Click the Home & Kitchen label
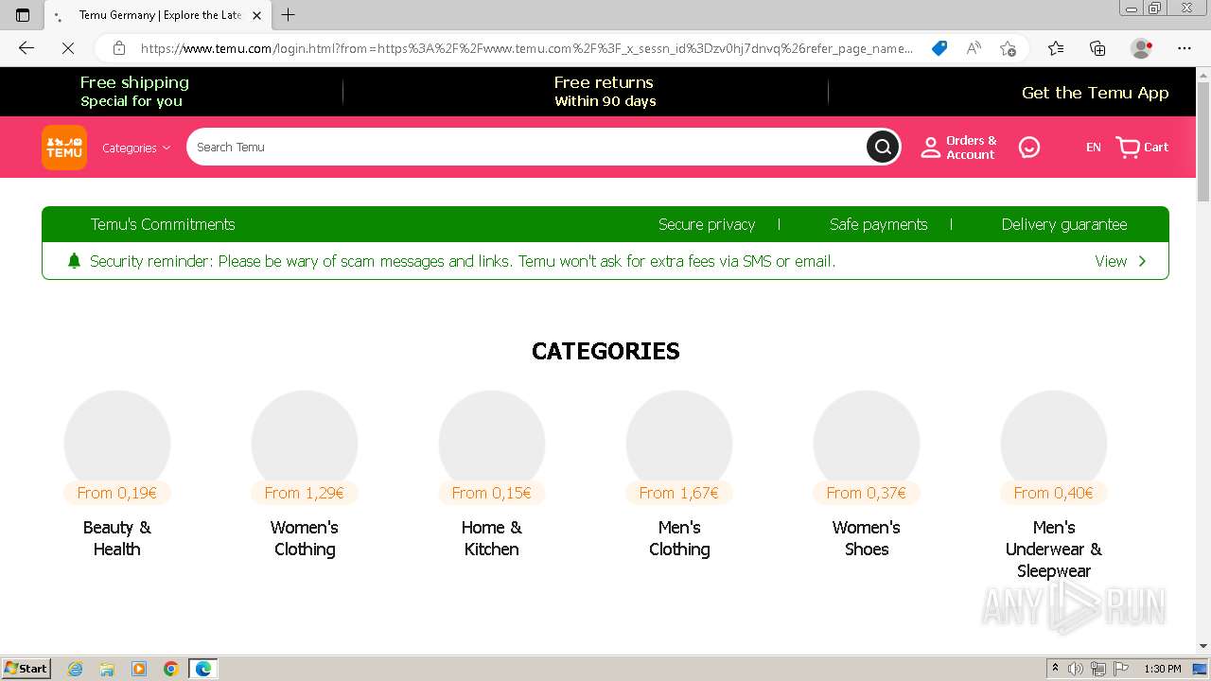 492,538
